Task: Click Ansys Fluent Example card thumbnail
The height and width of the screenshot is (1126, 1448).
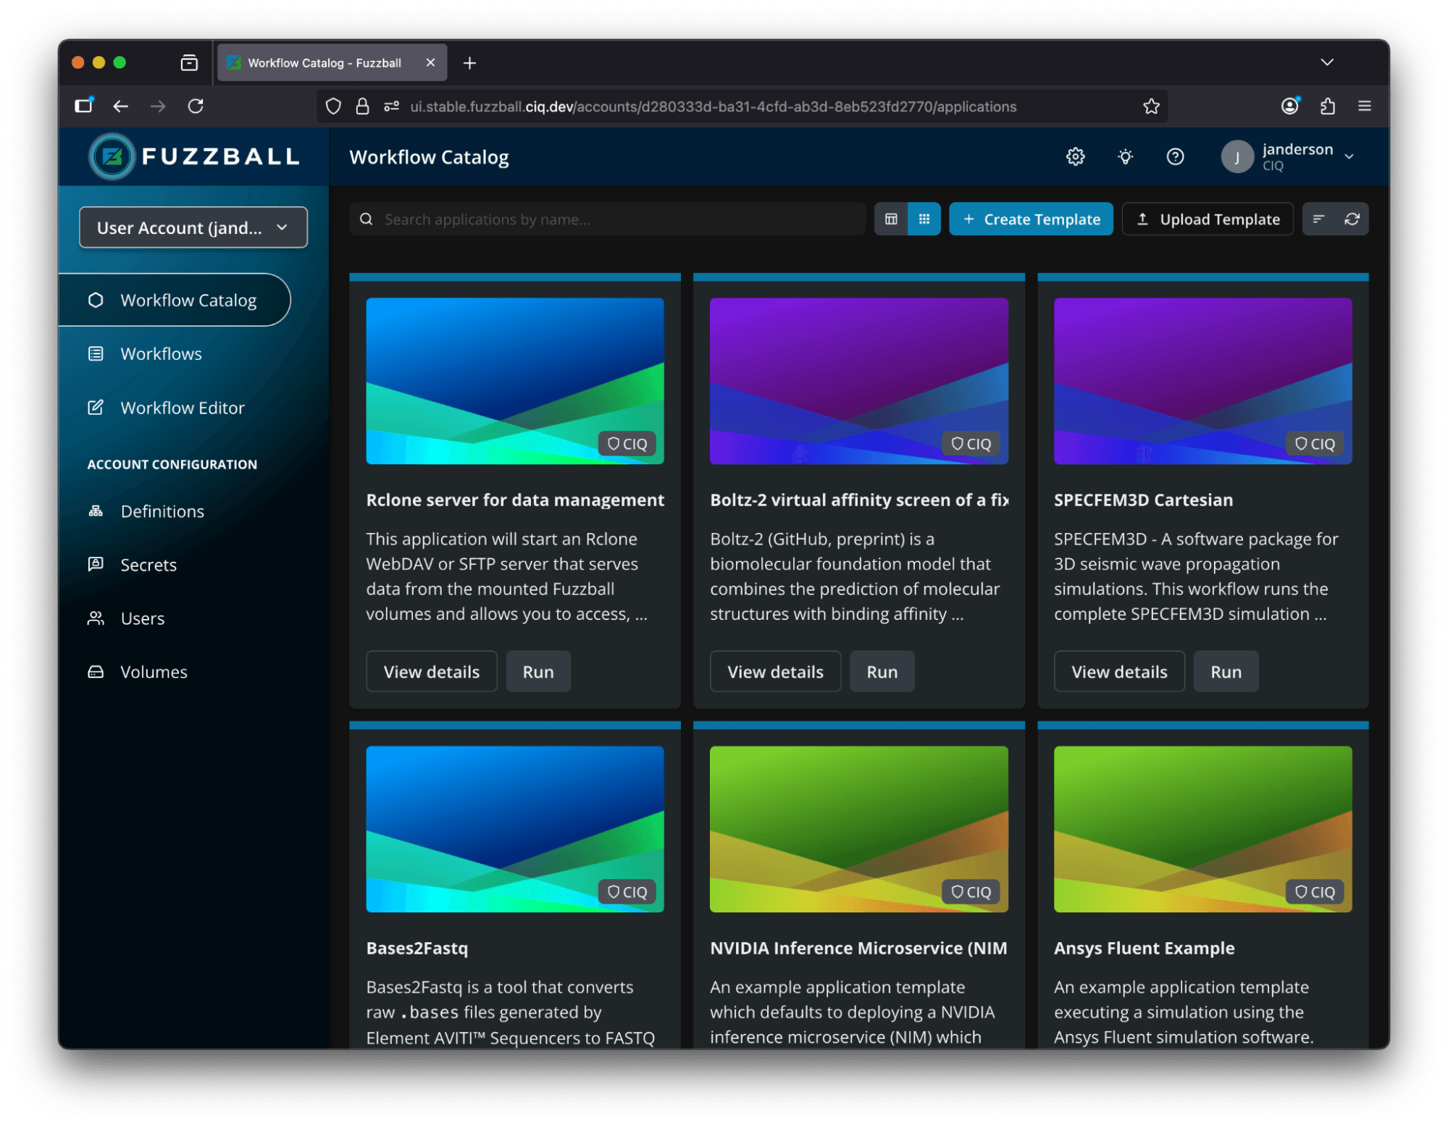Action: tap(1202, 829)
